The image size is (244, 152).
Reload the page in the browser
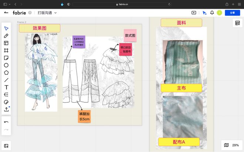point(169,4)
